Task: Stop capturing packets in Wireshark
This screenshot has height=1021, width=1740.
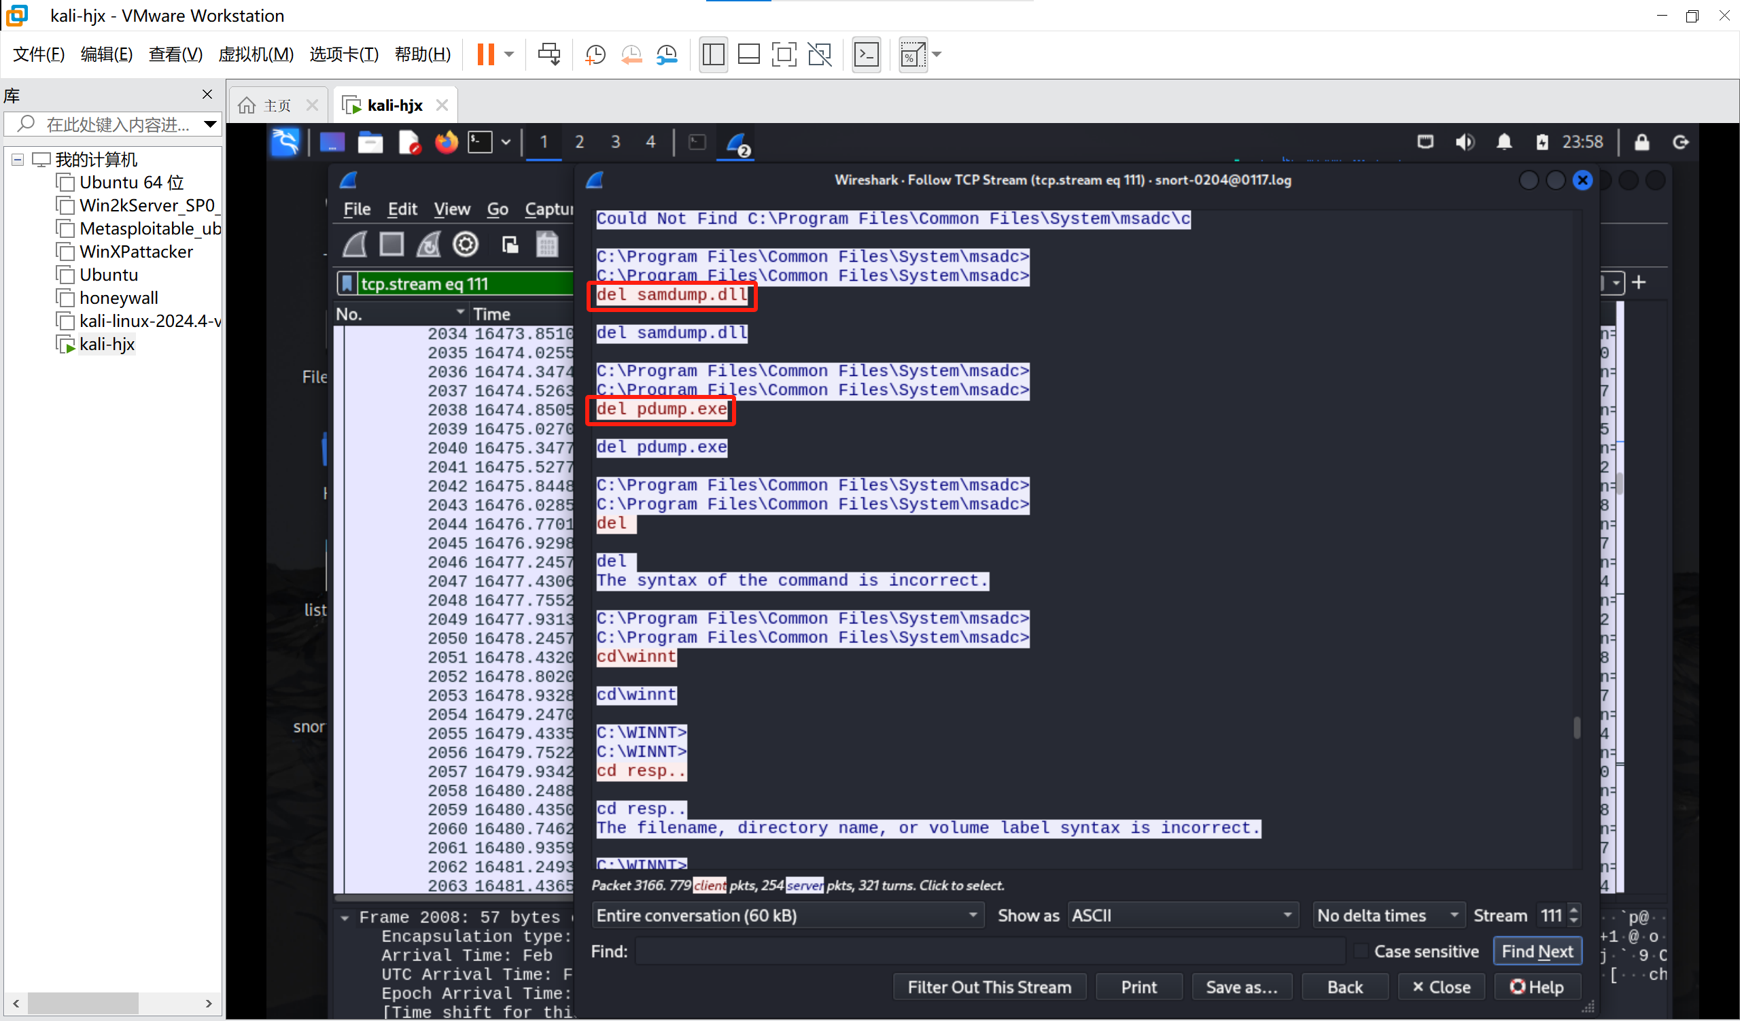Action: (x=392, y=245)
